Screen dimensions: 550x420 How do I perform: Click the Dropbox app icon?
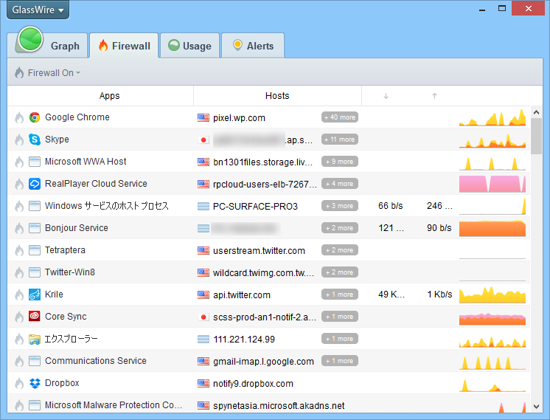pos(35,383)
